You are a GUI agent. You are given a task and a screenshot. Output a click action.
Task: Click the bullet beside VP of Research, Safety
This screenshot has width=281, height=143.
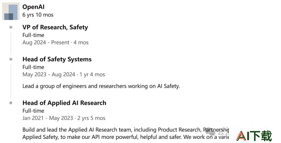tap(11, 27)
